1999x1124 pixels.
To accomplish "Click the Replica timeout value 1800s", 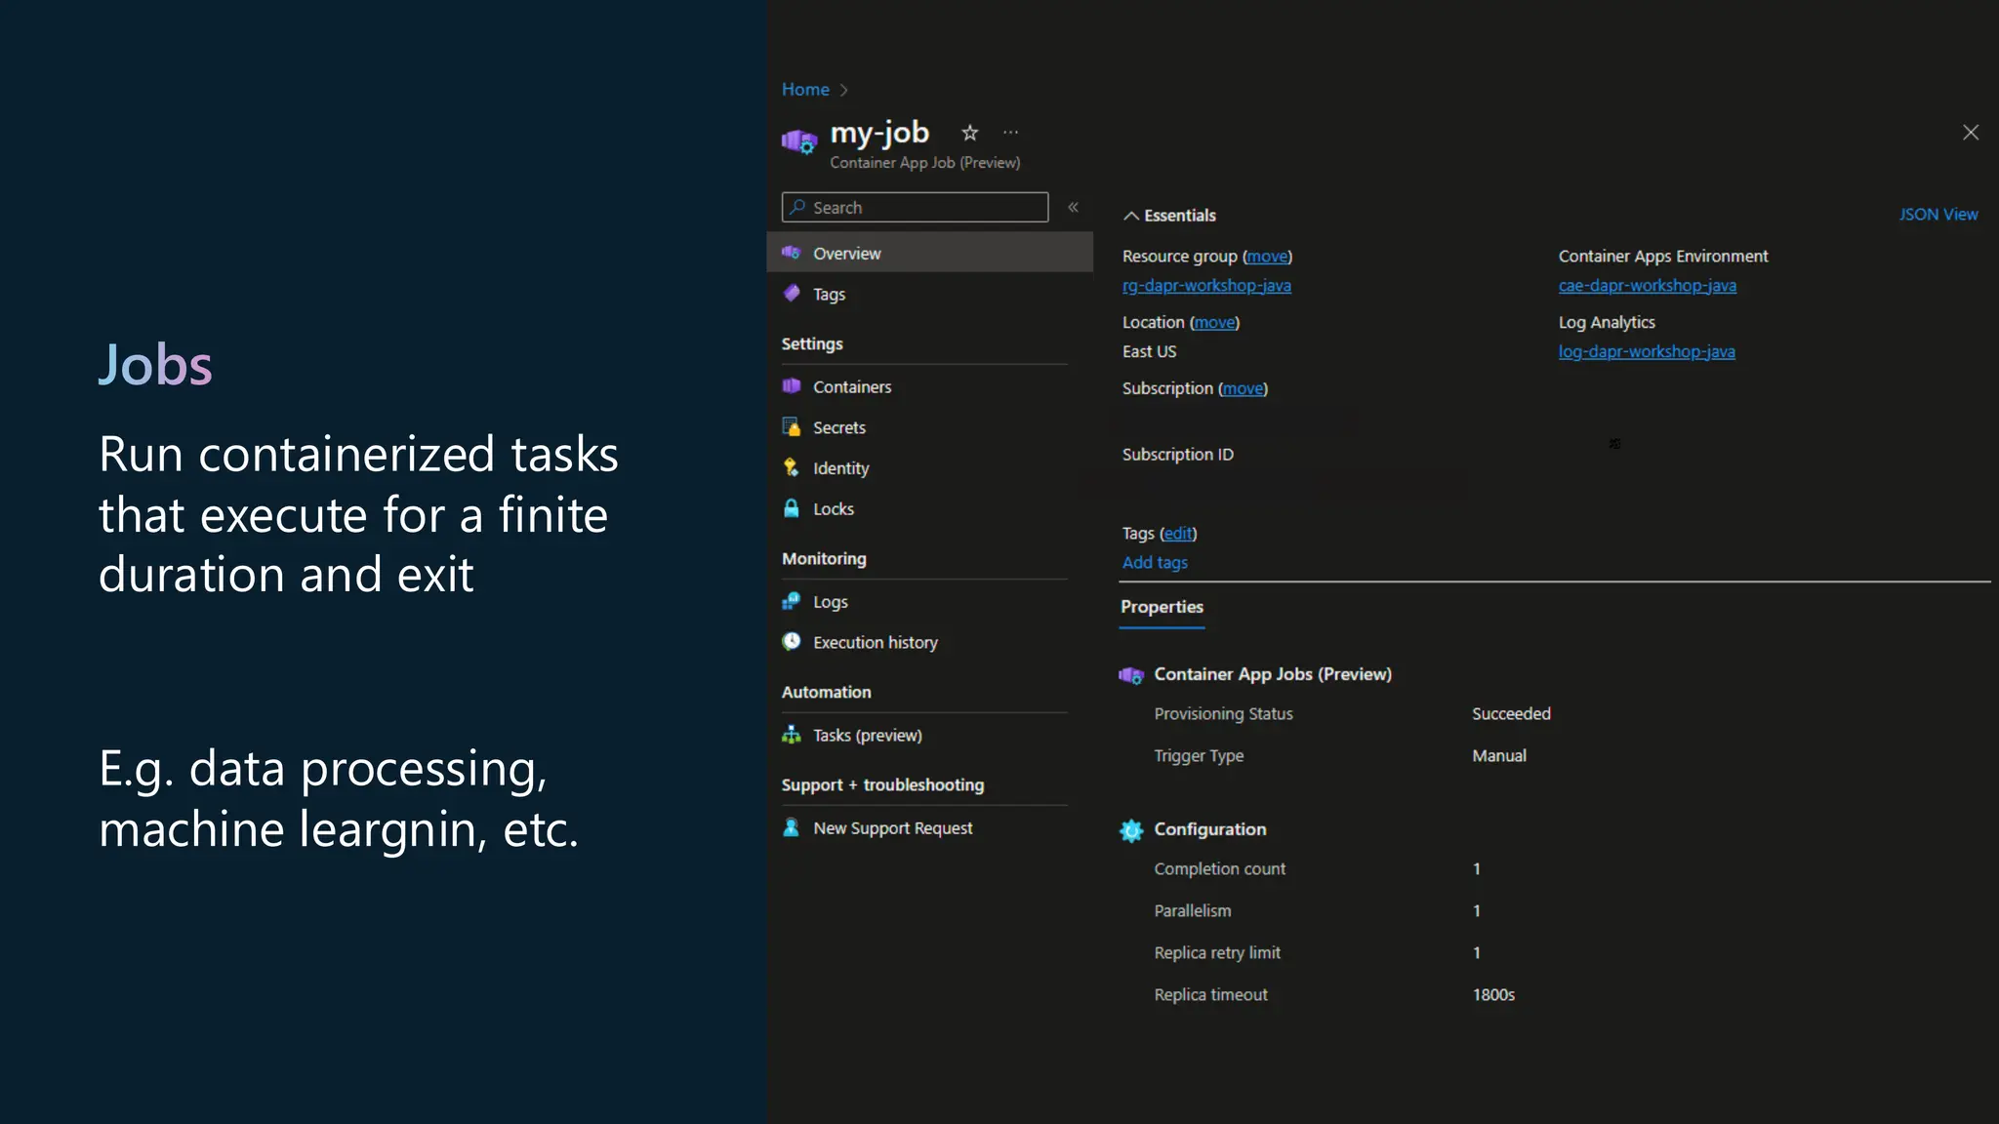I will [1493, 995].
